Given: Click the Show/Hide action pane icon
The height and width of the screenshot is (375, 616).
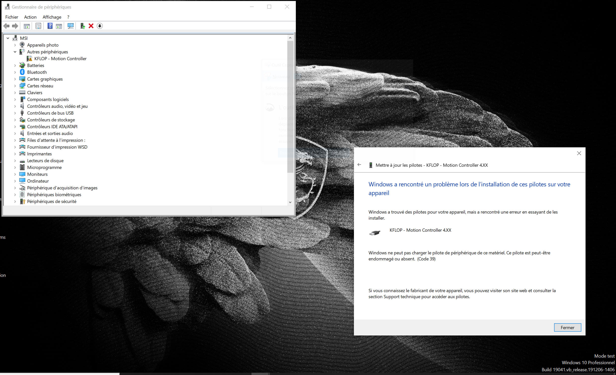Looking at the screenshot, I should pos(59,26).
